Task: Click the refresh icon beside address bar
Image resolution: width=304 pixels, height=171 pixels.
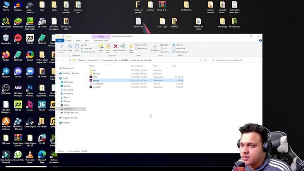Action: pyautogui.click(x=205, y=60)
